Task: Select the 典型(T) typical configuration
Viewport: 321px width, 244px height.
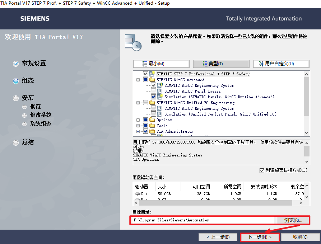Action: pos(221,64)
